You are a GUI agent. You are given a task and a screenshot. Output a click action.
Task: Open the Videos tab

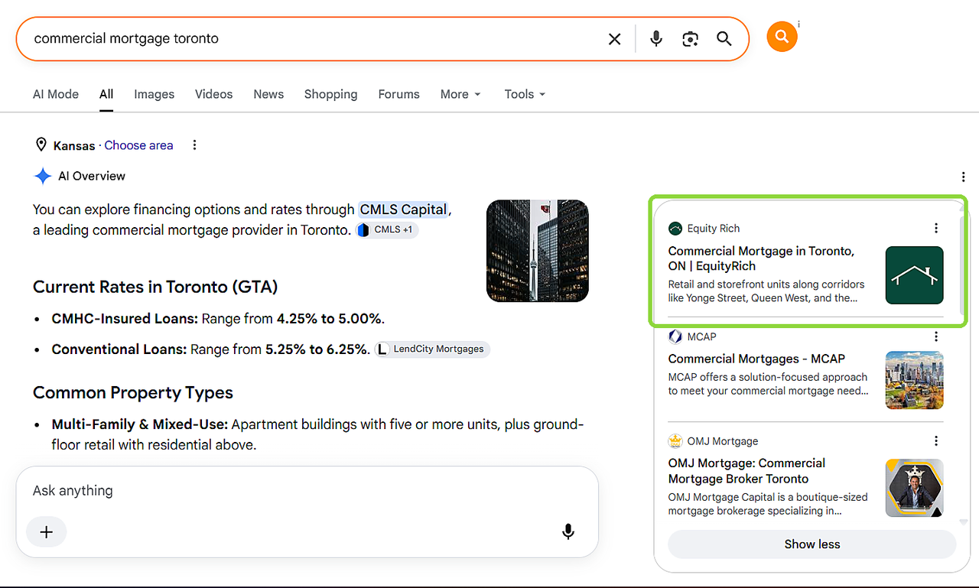coord(213,94)
